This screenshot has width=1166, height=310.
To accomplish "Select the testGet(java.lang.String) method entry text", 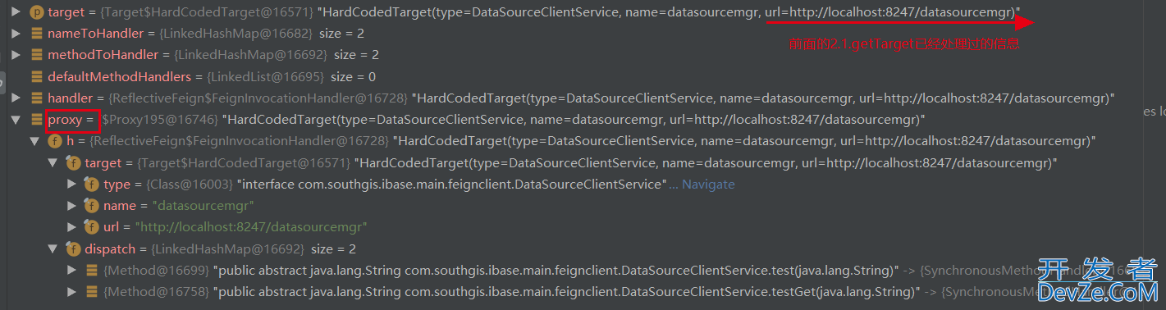I will point(566,291).
